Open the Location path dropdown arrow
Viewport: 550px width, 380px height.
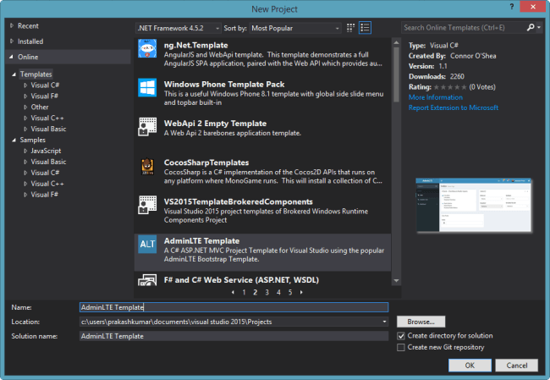(384, 322)
